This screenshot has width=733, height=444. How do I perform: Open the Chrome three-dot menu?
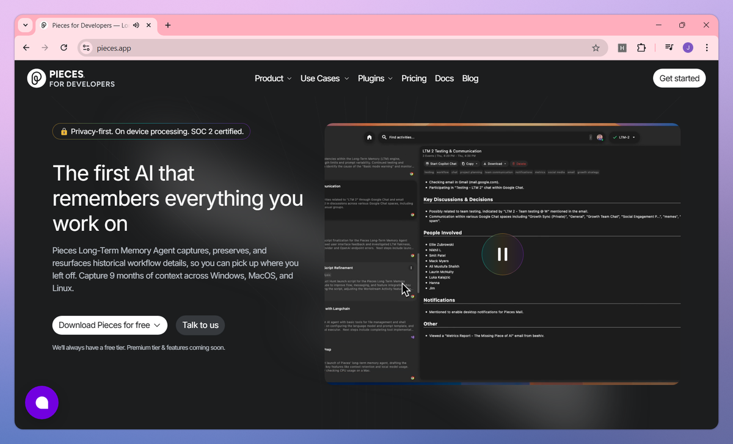[x=707, y=48]
